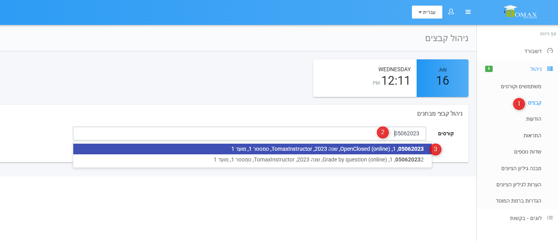Click the ניהול קבצים page title

pos(447,38)
